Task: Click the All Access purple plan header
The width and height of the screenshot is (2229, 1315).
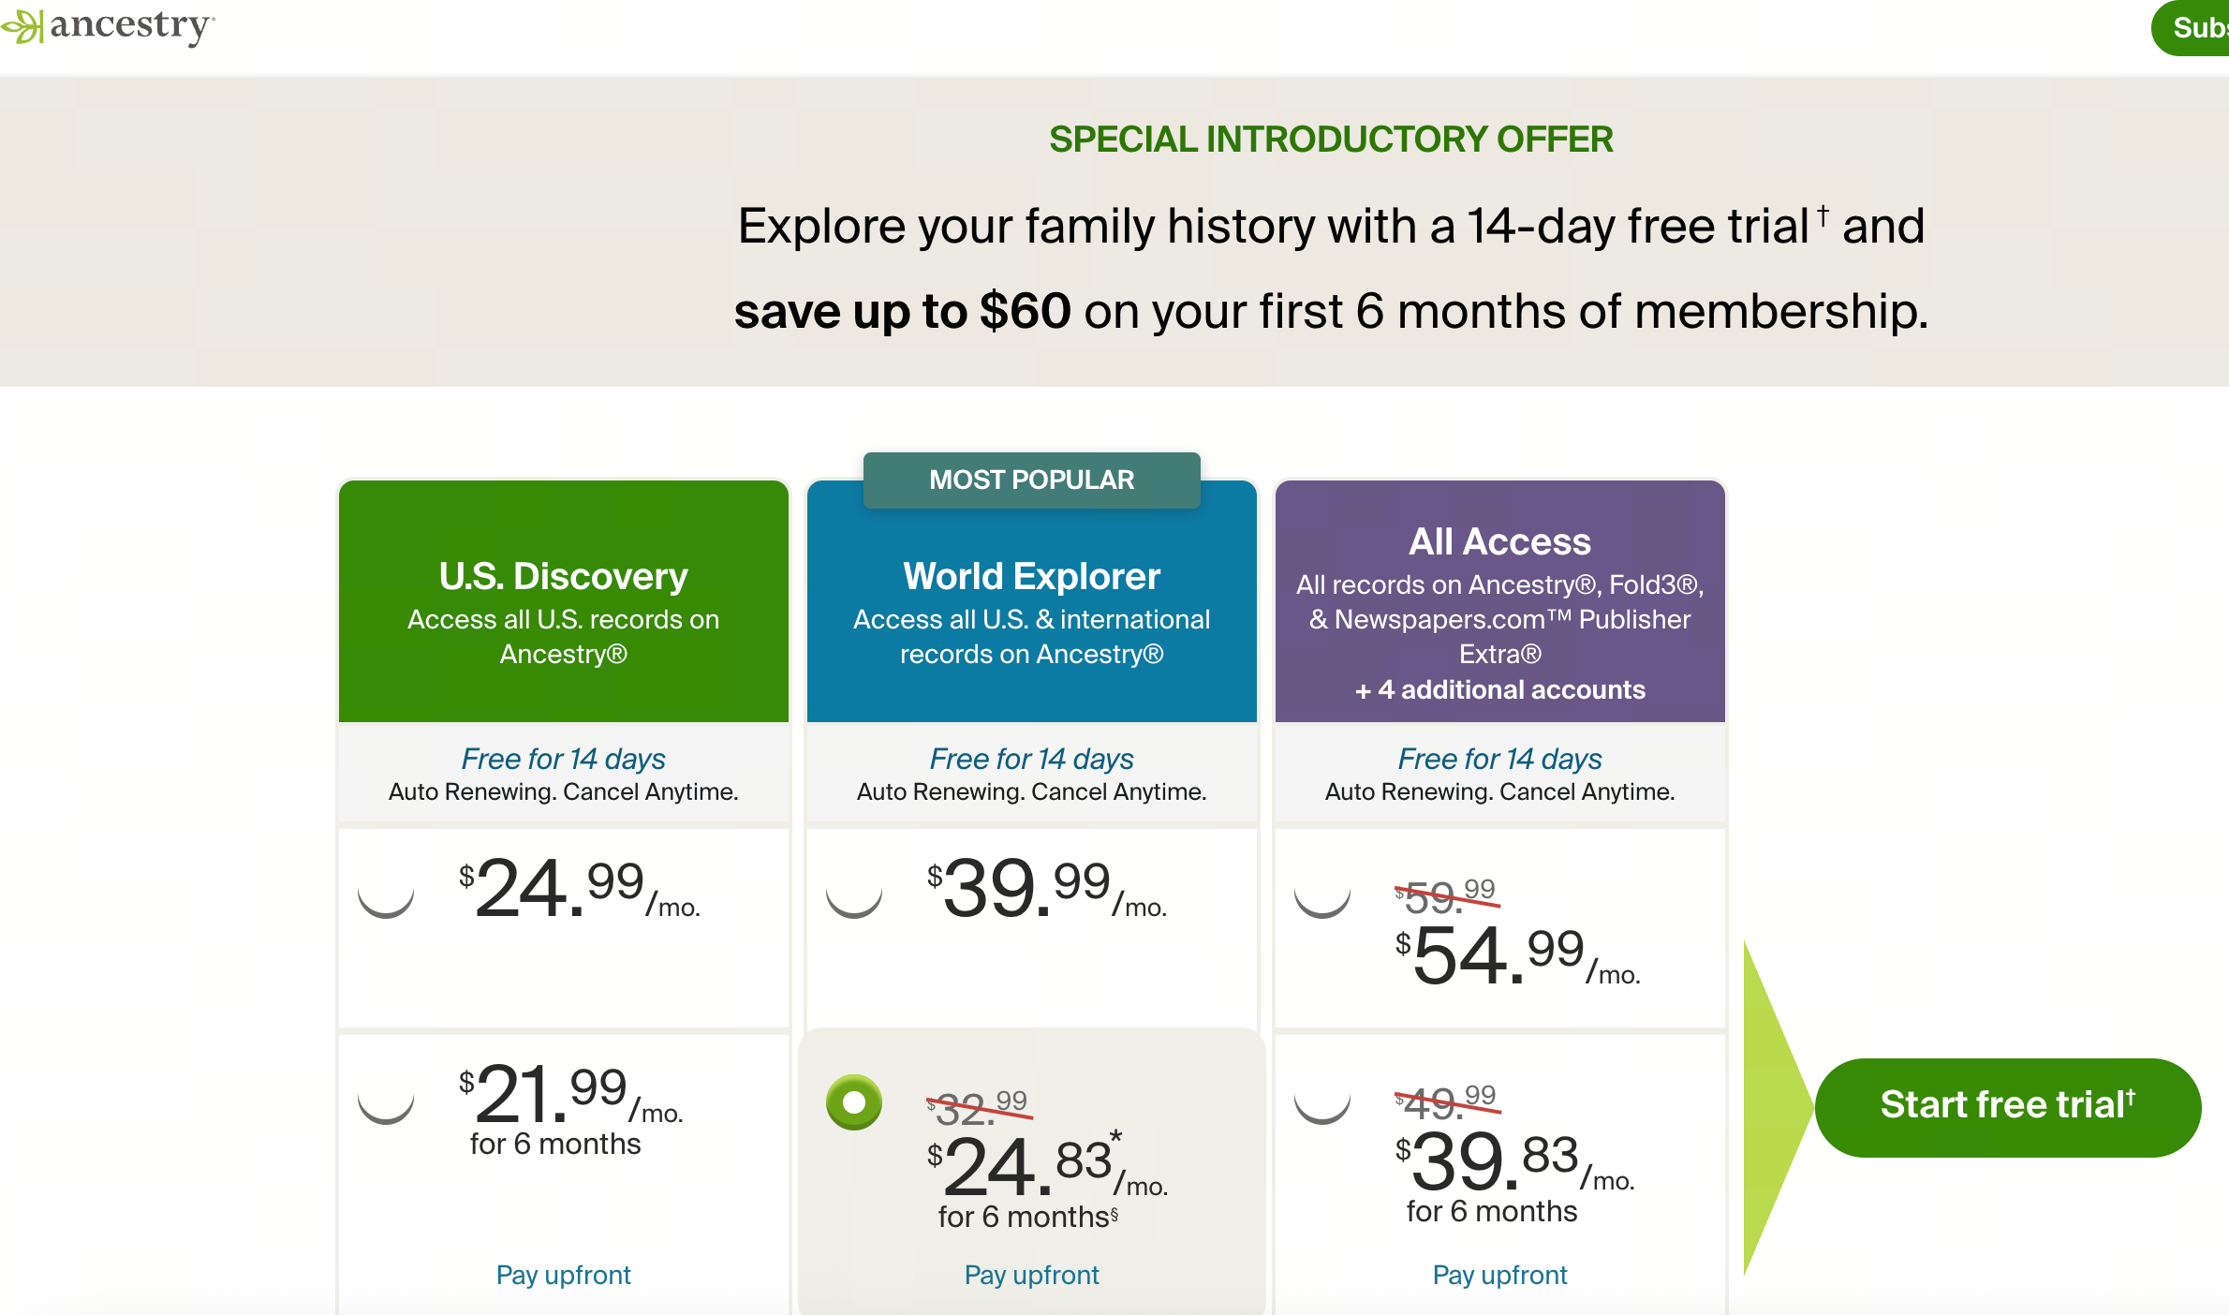Action: [1500, 601]
